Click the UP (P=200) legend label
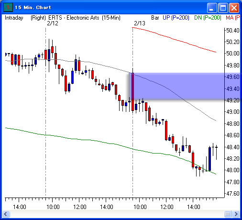This screenshot has height=220, width=242. pos(176,18)
